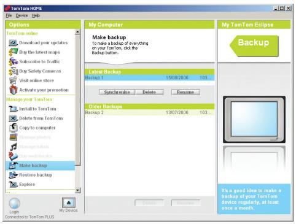Open the File menu
The width and height of the screenshot is (296, 224).
coord(9,15)
